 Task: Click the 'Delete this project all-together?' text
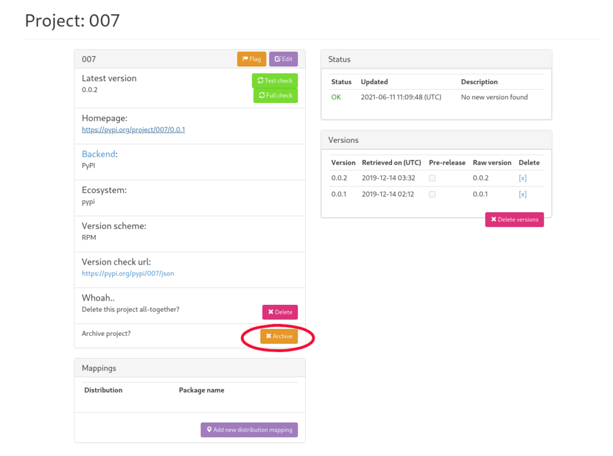click(x=131, y=309)
